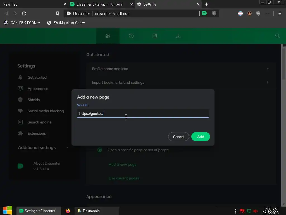286x215 pixels.
Task: Open a new tab with plus button
Action: click(207, 4)
